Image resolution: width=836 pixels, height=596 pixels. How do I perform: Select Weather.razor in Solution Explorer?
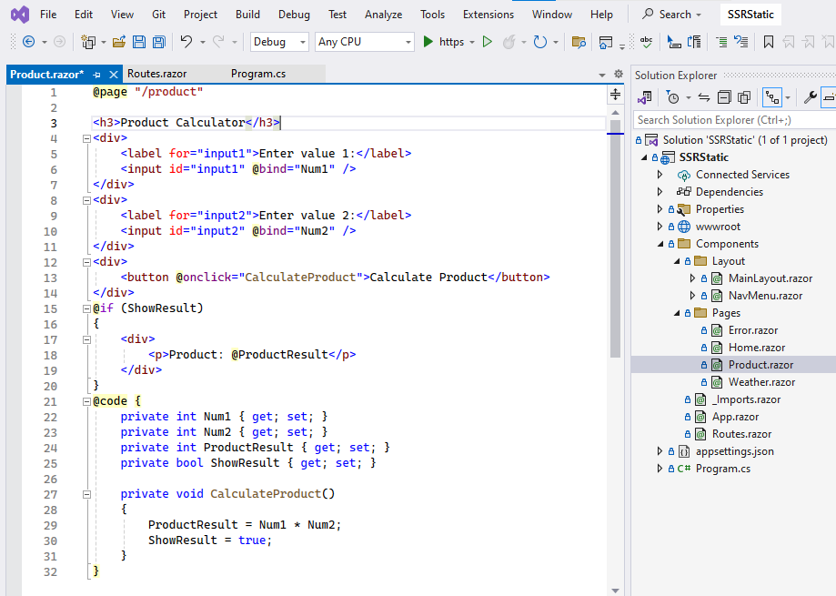tap(761, 382)
